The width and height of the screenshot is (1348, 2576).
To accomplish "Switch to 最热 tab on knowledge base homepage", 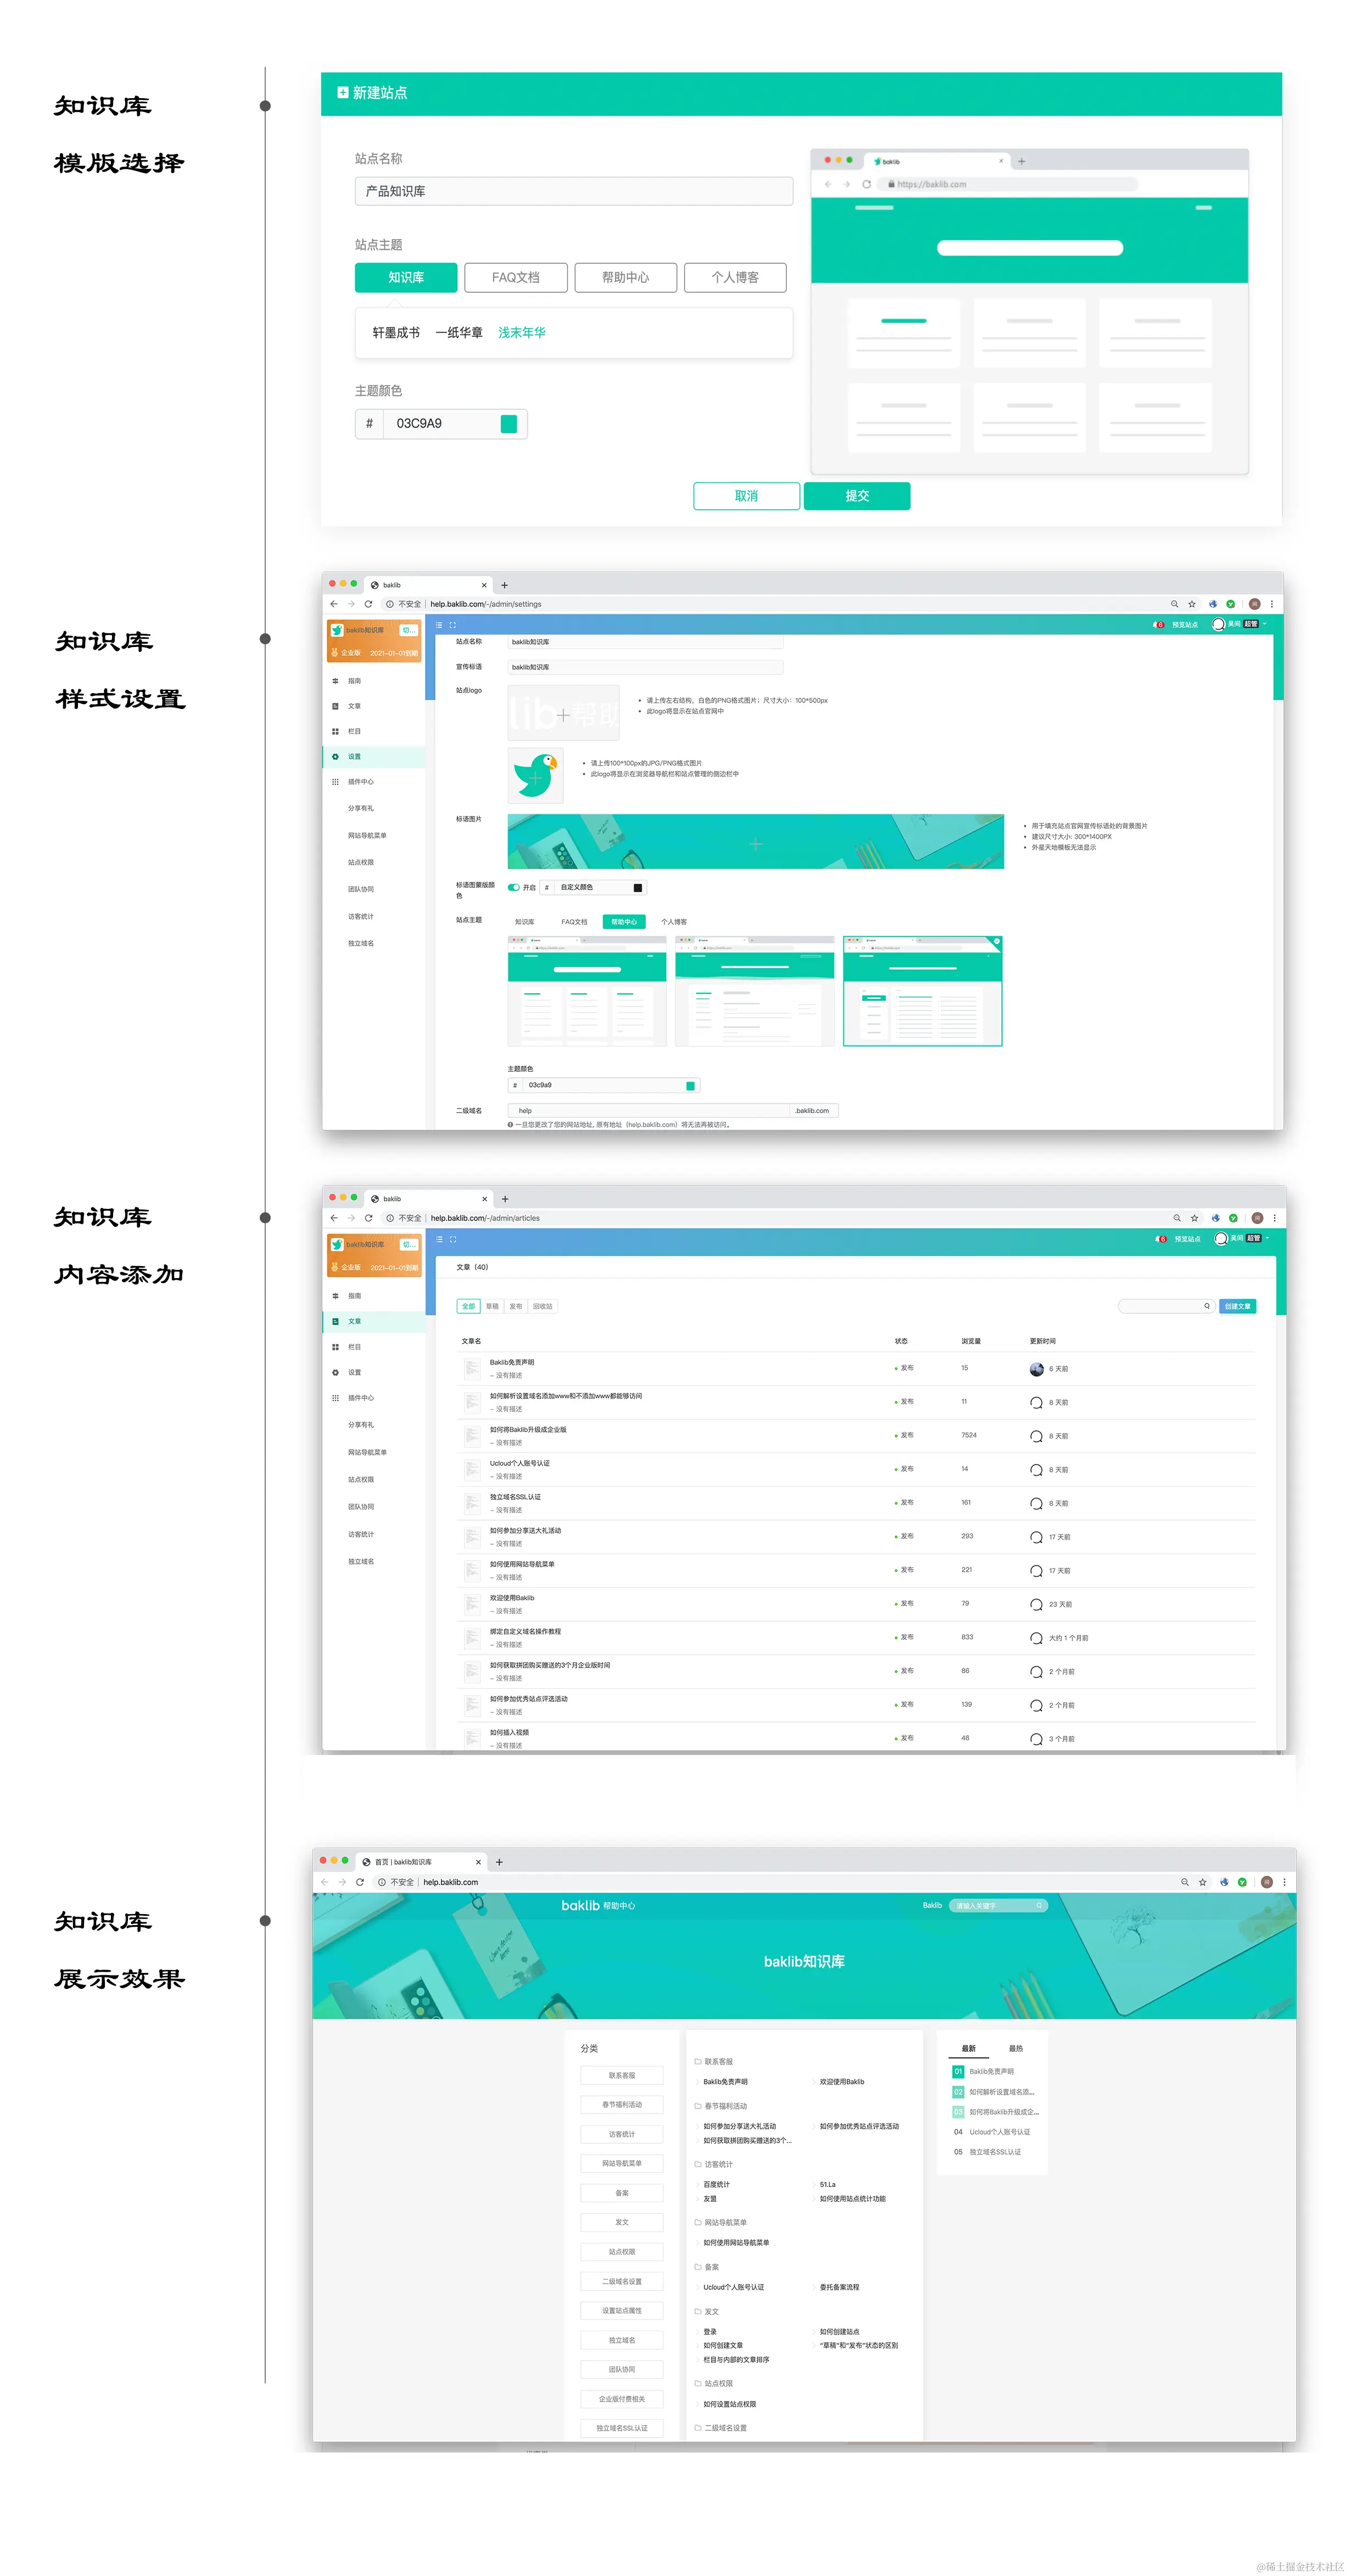I will pos(1016,2049).
